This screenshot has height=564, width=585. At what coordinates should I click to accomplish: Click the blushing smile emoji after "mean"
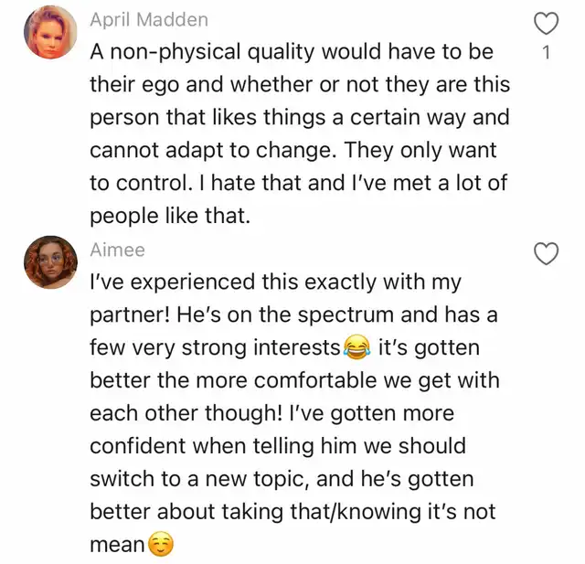(x=160, y=546)
